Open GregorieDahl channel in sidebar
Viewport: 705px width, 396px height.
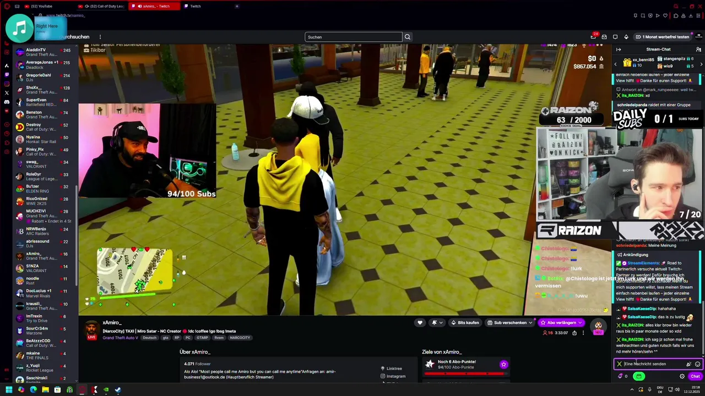(x=45, y=78)
